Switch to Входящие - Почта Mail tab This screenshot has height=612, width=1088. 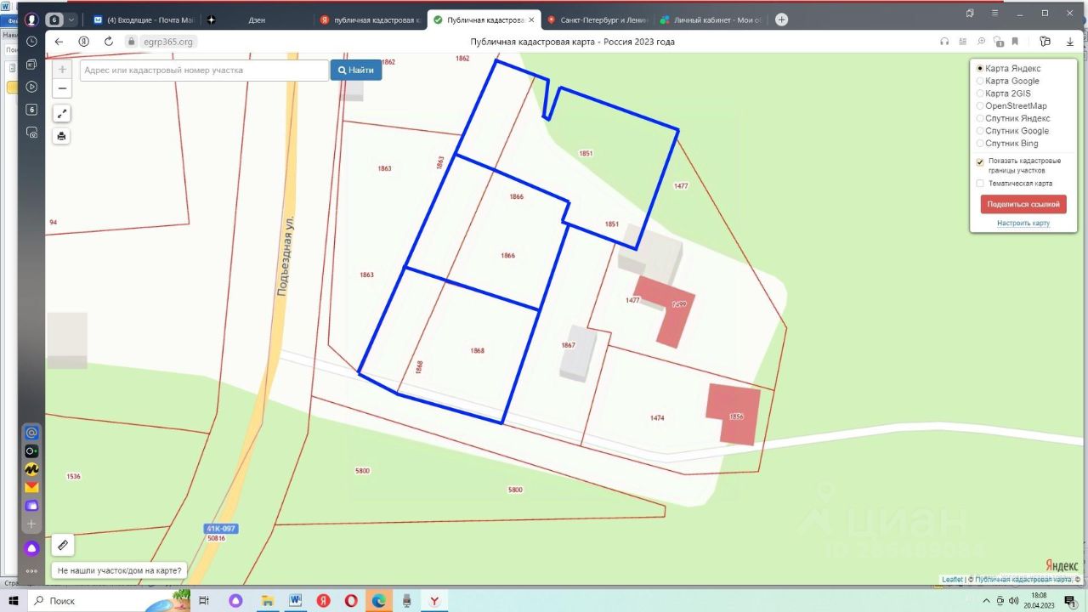(144, 20)
